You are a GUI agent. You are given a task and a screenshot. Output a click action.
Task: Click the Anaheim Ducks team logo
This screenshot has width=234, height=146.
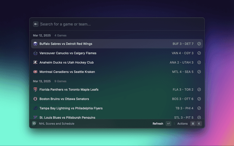(x=35, y=62)
